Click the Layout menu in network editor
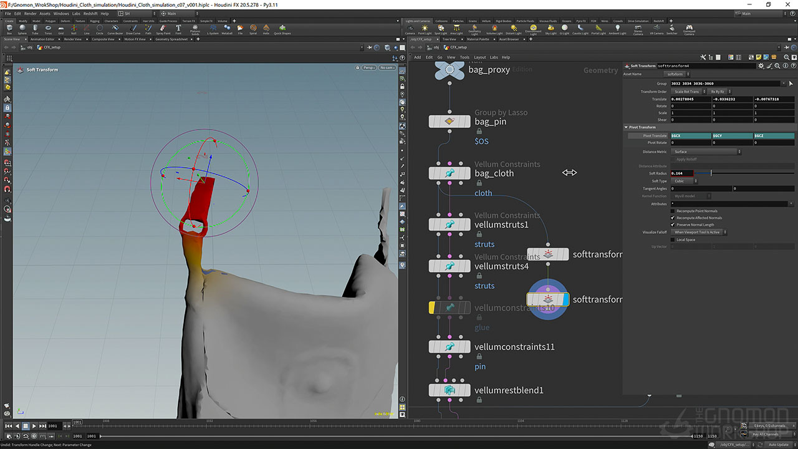798x449 pixels. [x=479, y=57]
